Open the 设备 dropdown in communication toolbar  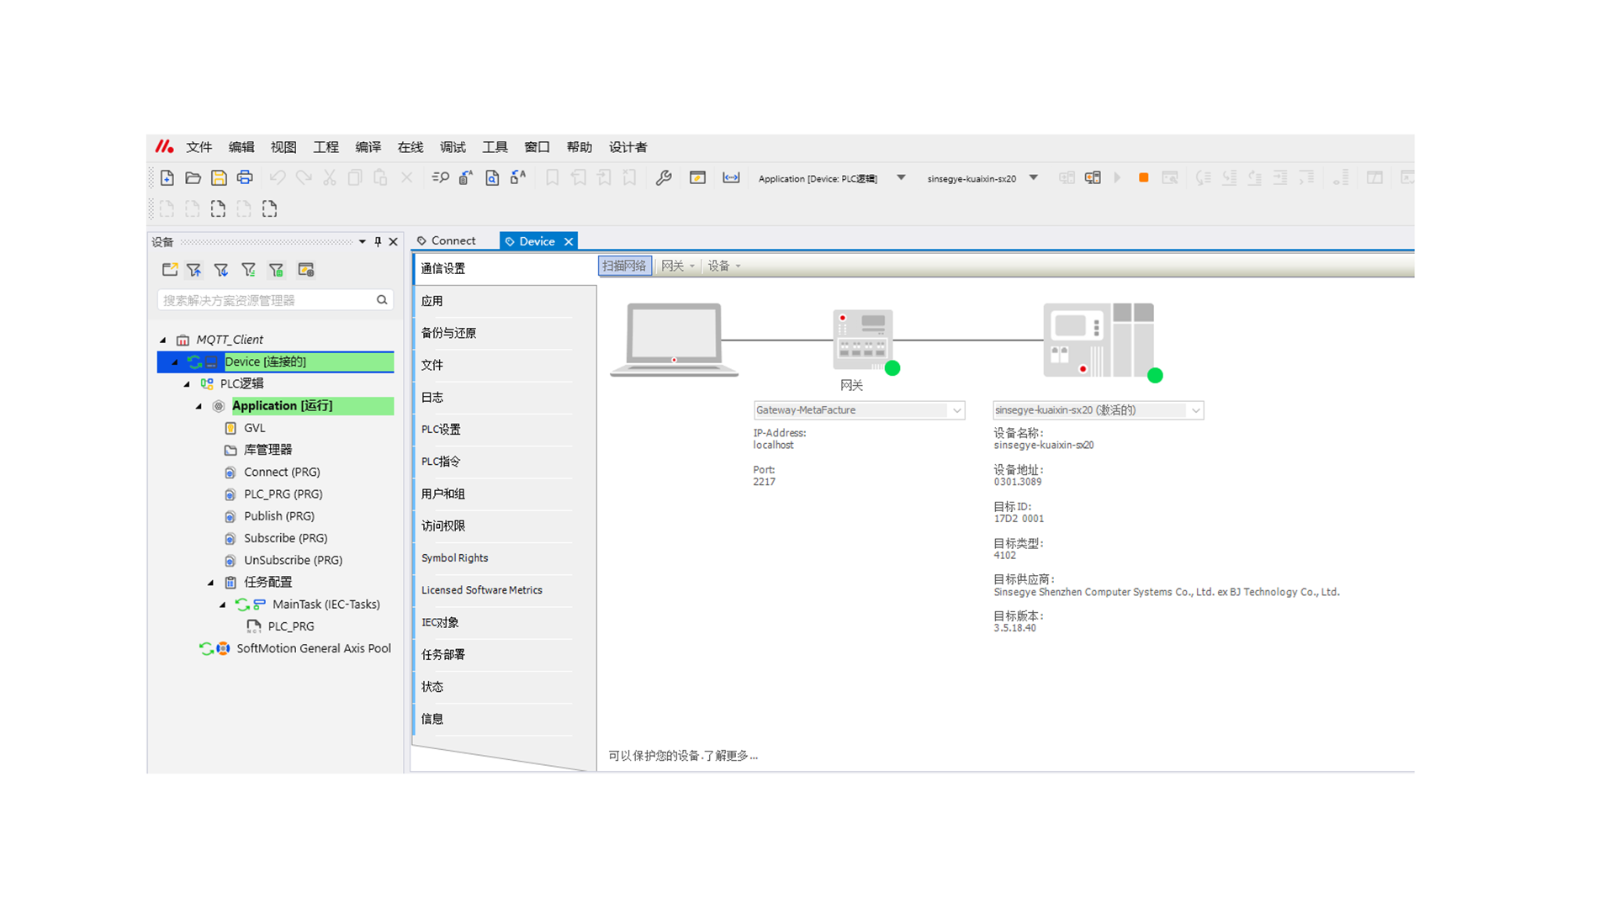[723, 266]
